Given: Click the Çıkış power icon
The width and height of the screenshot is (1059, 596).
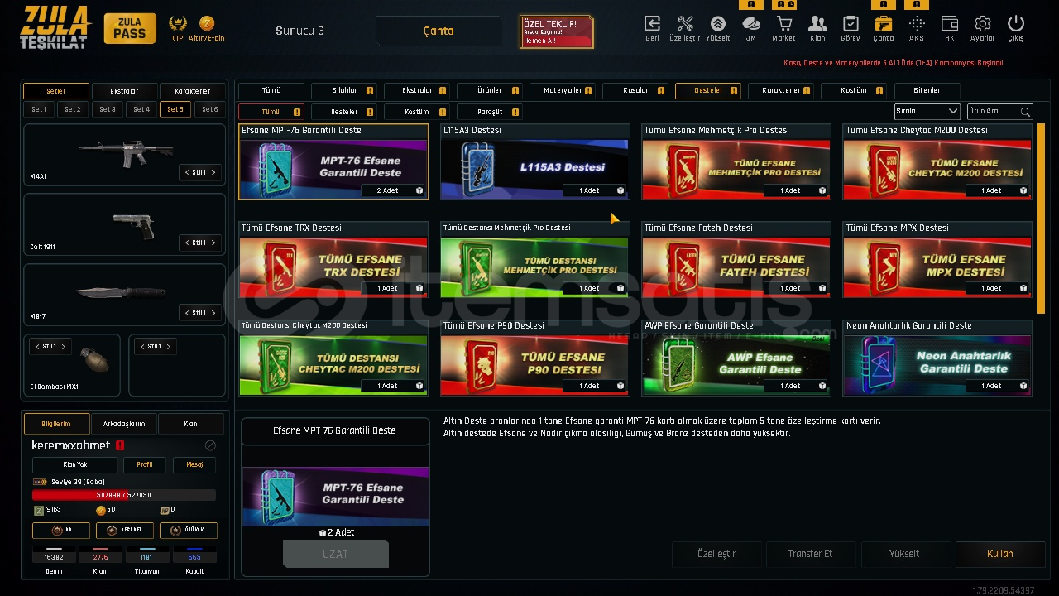Looking at the screenshot, I should pos(1016,24).
